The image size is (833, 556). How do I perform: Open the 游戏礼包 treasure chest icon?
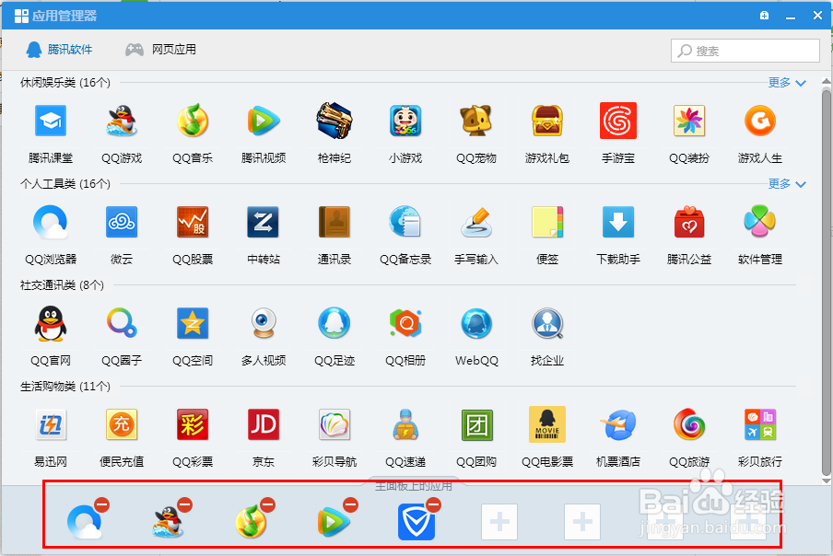click(x=547, y=121)
